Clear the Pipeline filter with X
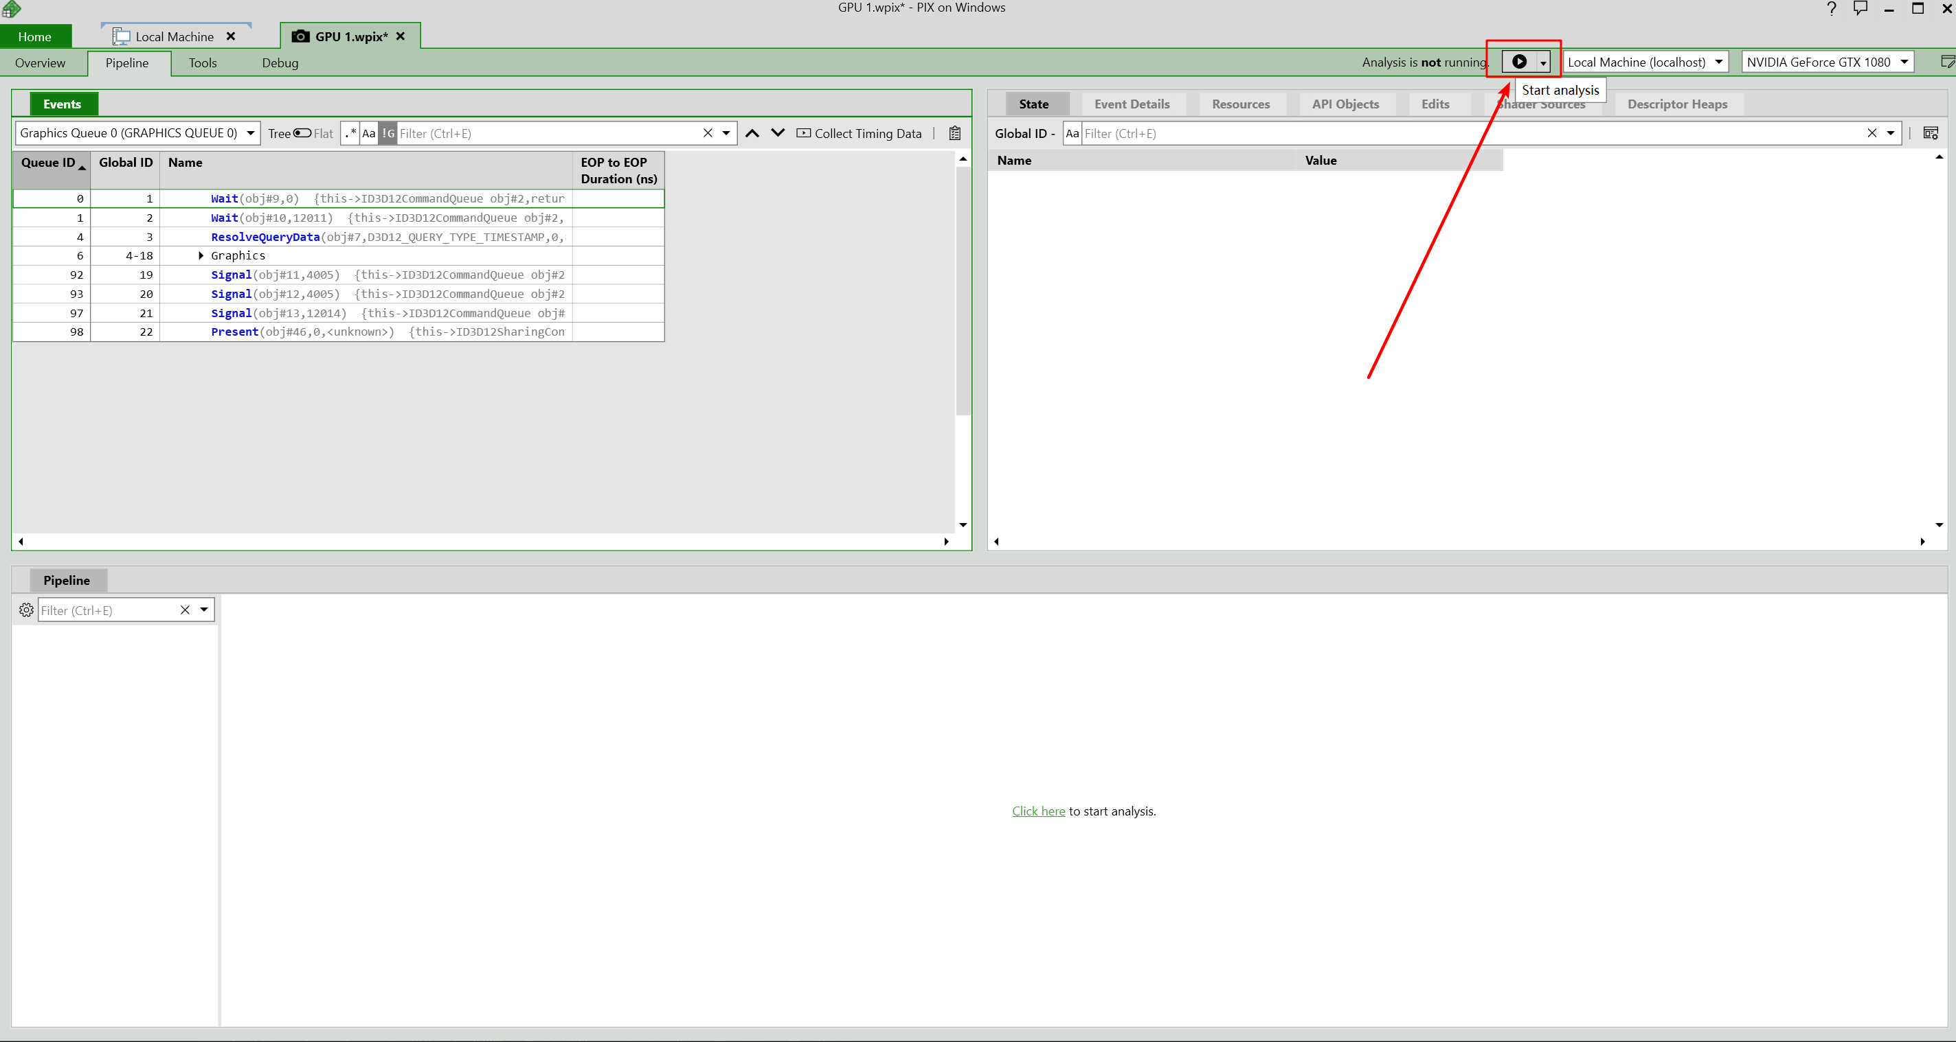This screenshot has width=1956, height=1042. click(185, 610)
